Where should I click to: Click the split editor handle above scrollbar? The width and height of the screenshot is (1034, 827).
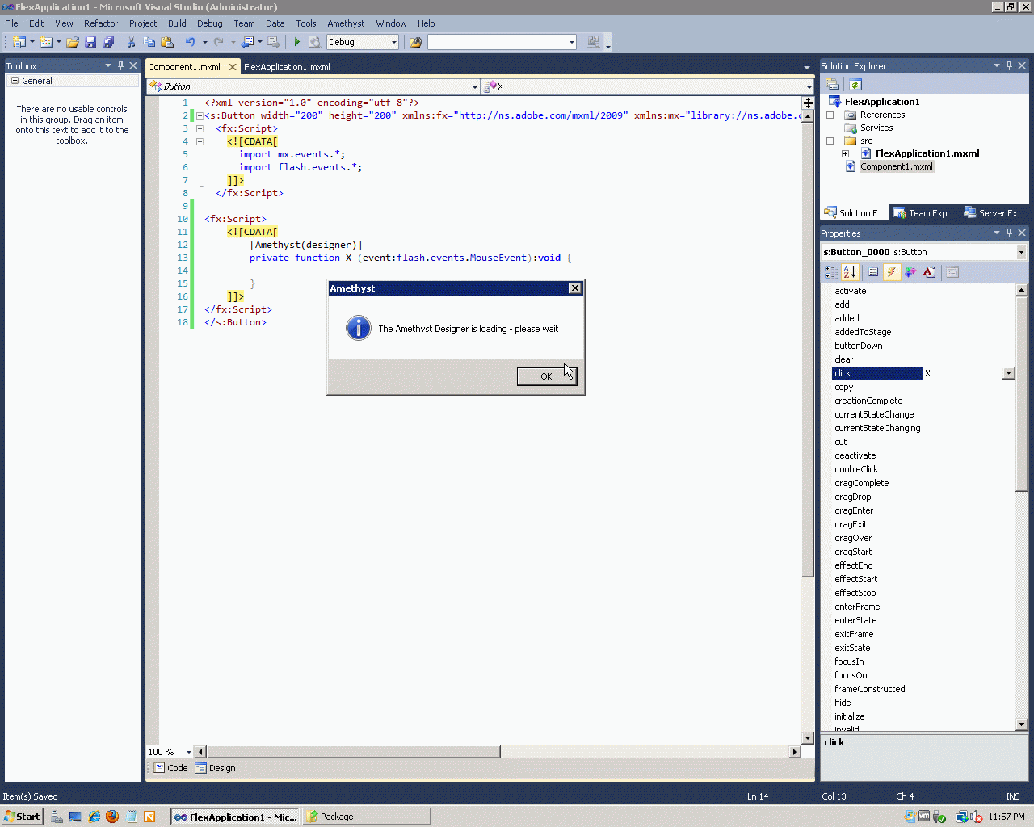(808, 103)
